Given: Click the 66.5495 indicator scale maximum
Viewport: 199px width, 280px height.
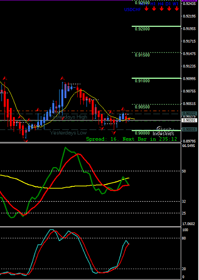Looking at the screenshot, I should click(189, 146).
